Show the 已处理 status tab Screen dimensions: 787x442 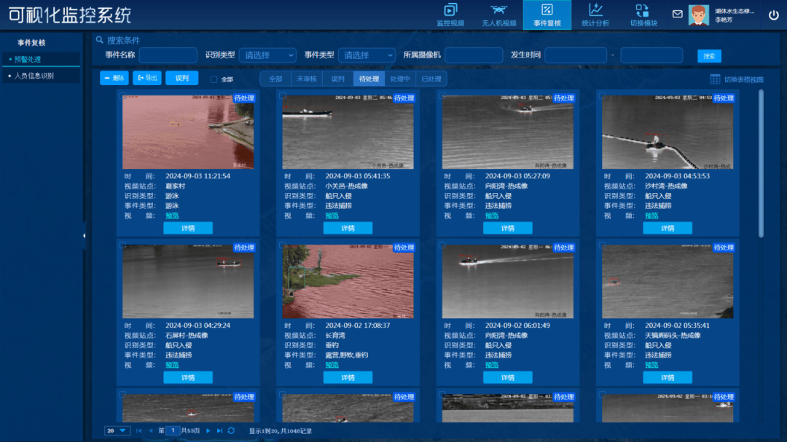(x=431, y=79)
